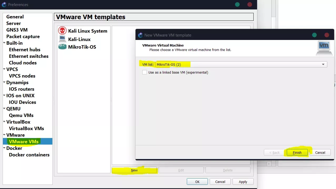Select Ethernet hubs in sidebar
The image size is (336, 189).
(x=25, y=50)
